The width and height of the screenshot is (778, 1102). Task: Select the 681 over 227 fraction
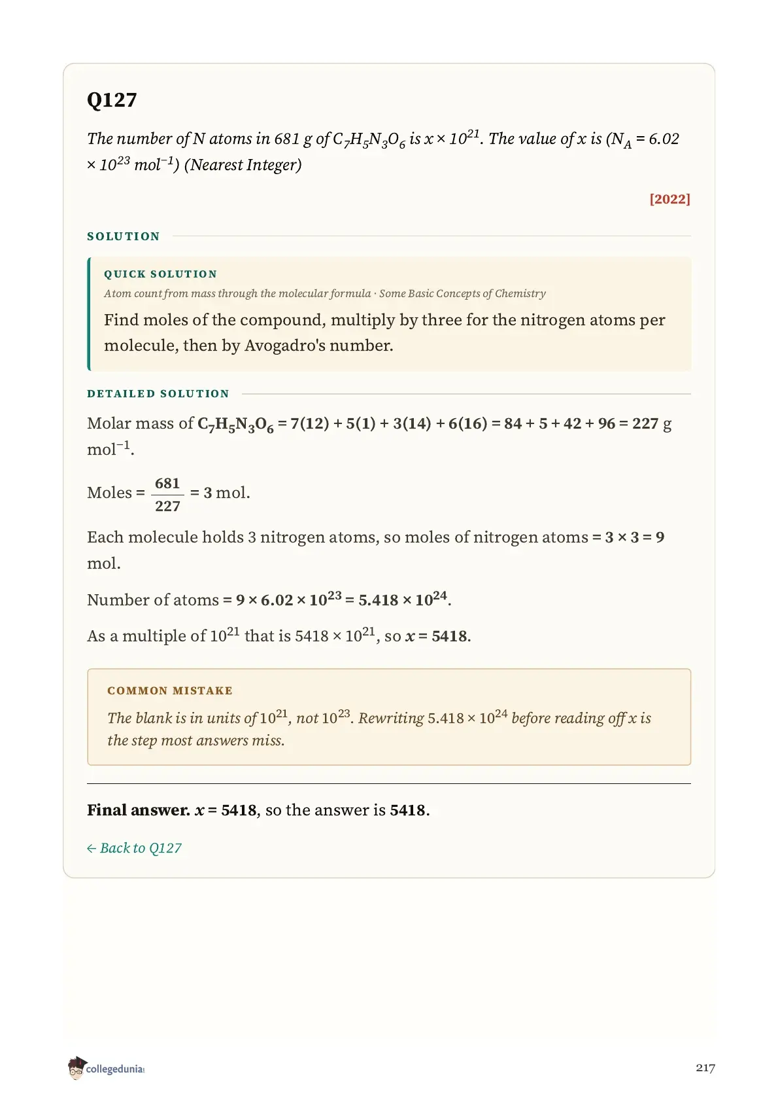pos(167,494)
